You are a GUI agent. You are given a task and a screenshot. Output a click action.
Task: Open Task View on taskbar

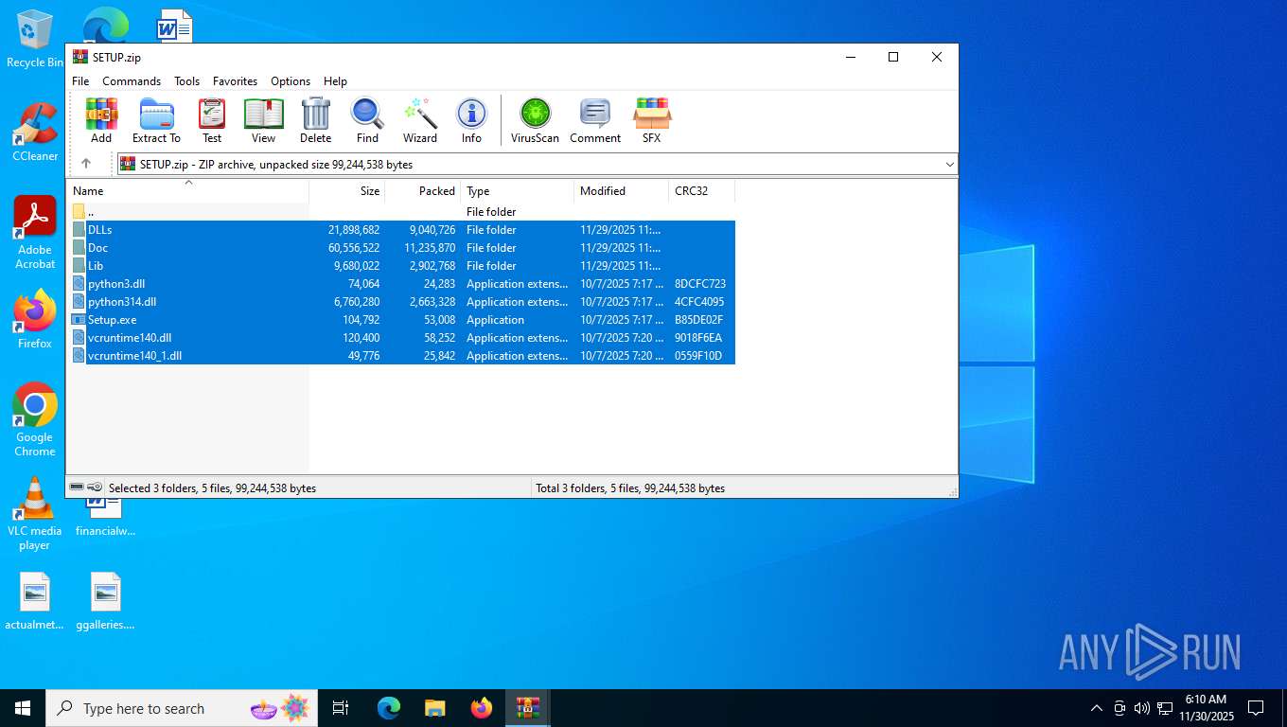click(x=341, y=708)
